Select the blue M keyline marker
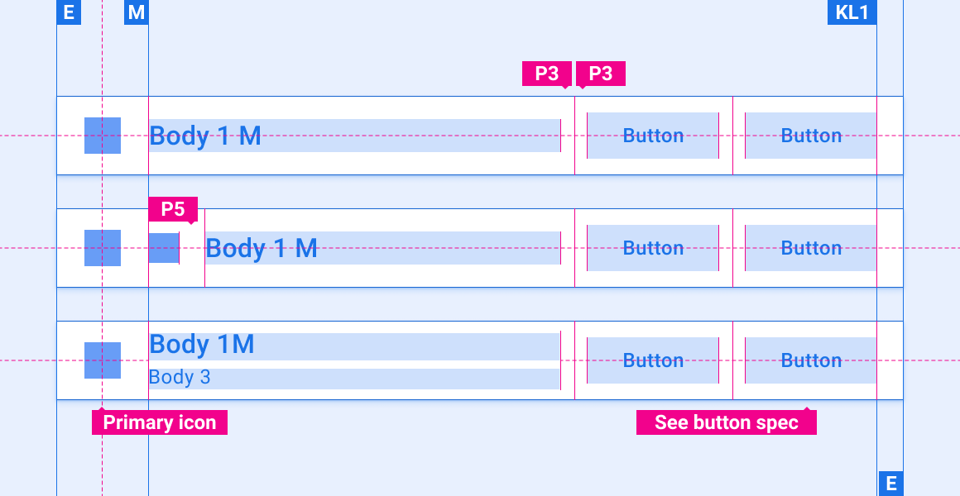Screen dimensions: 960x496 point(137,12)
